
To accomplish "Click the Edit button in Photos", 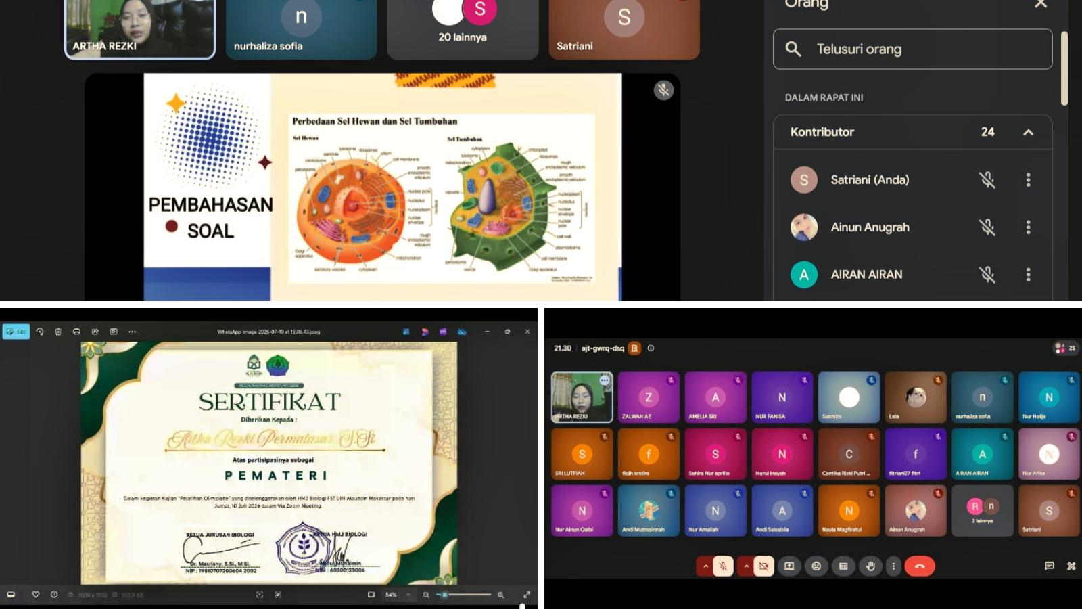I will pyautogui.click(x=16, y=332).
